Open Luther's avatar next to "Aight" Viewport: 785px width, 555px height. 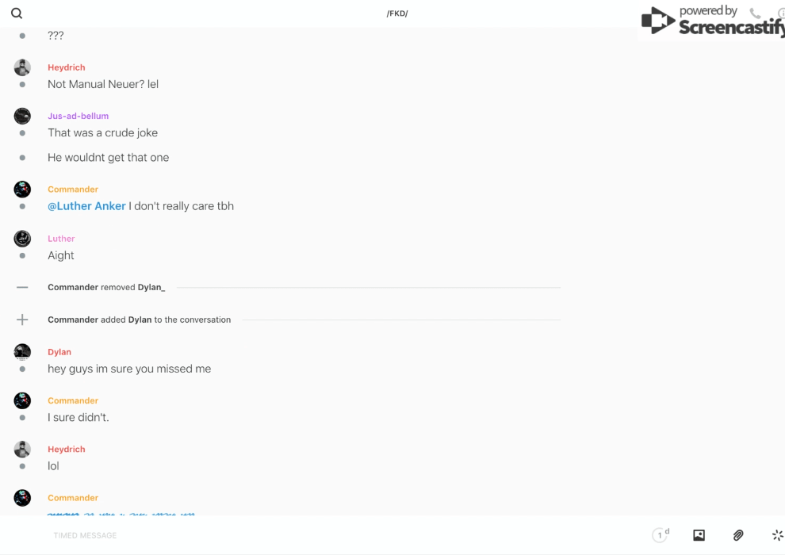click(22, 239)
